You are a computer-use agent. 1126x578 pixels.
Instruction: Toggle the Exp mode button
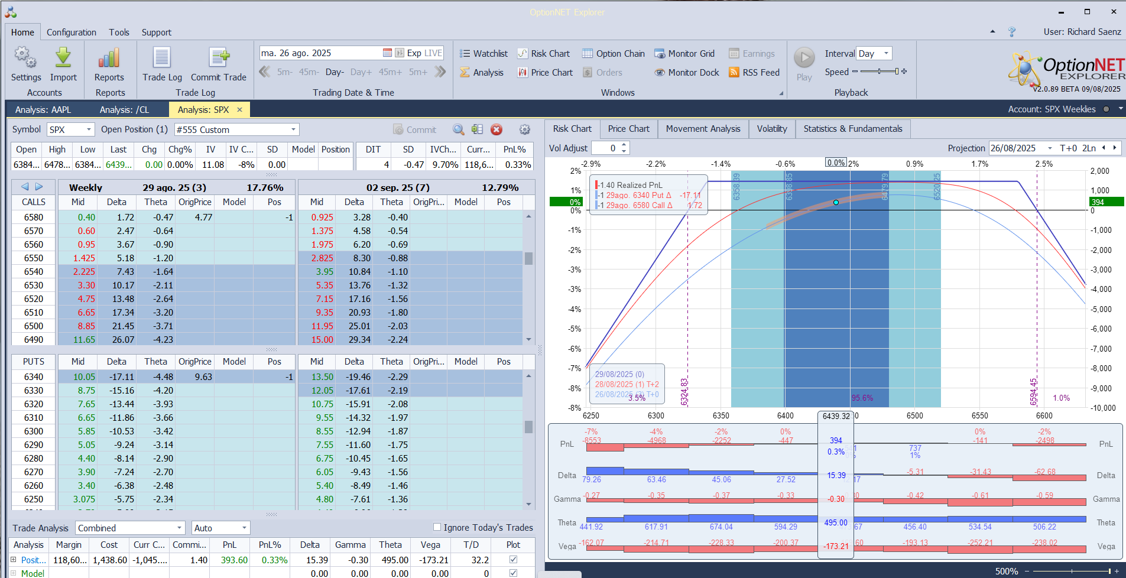click(x=414, y=53)
